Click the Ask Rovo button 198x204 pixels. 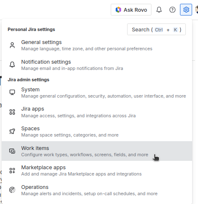[x=131, y=10]
